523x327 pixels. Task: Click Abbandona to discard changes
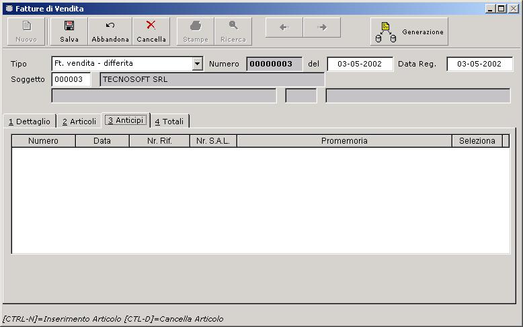[110, 32]
